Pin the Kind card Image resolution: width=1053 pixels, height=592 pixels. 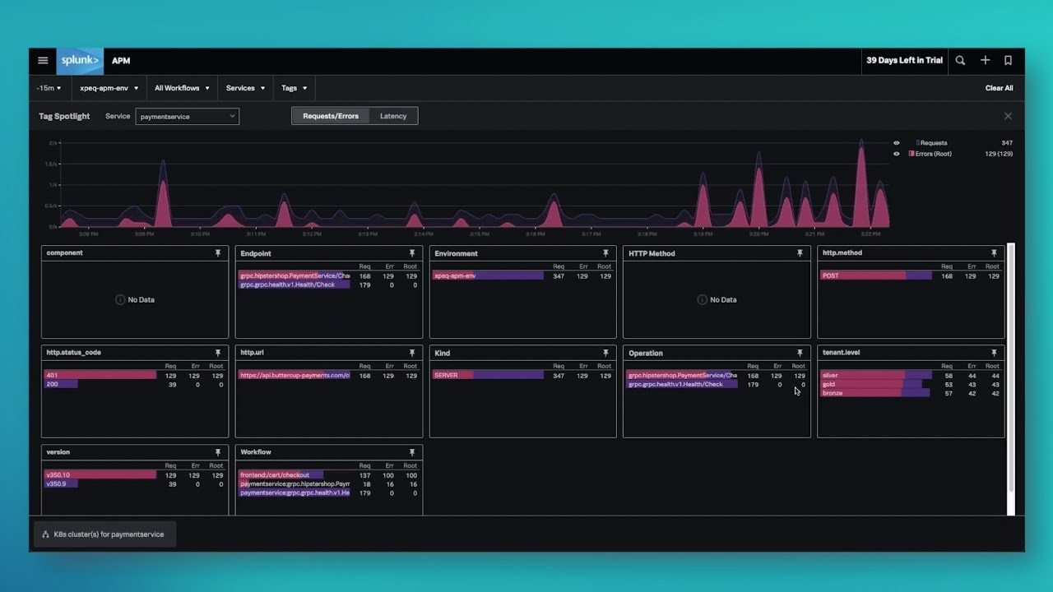pyautogui.click(x=605, y=353)
